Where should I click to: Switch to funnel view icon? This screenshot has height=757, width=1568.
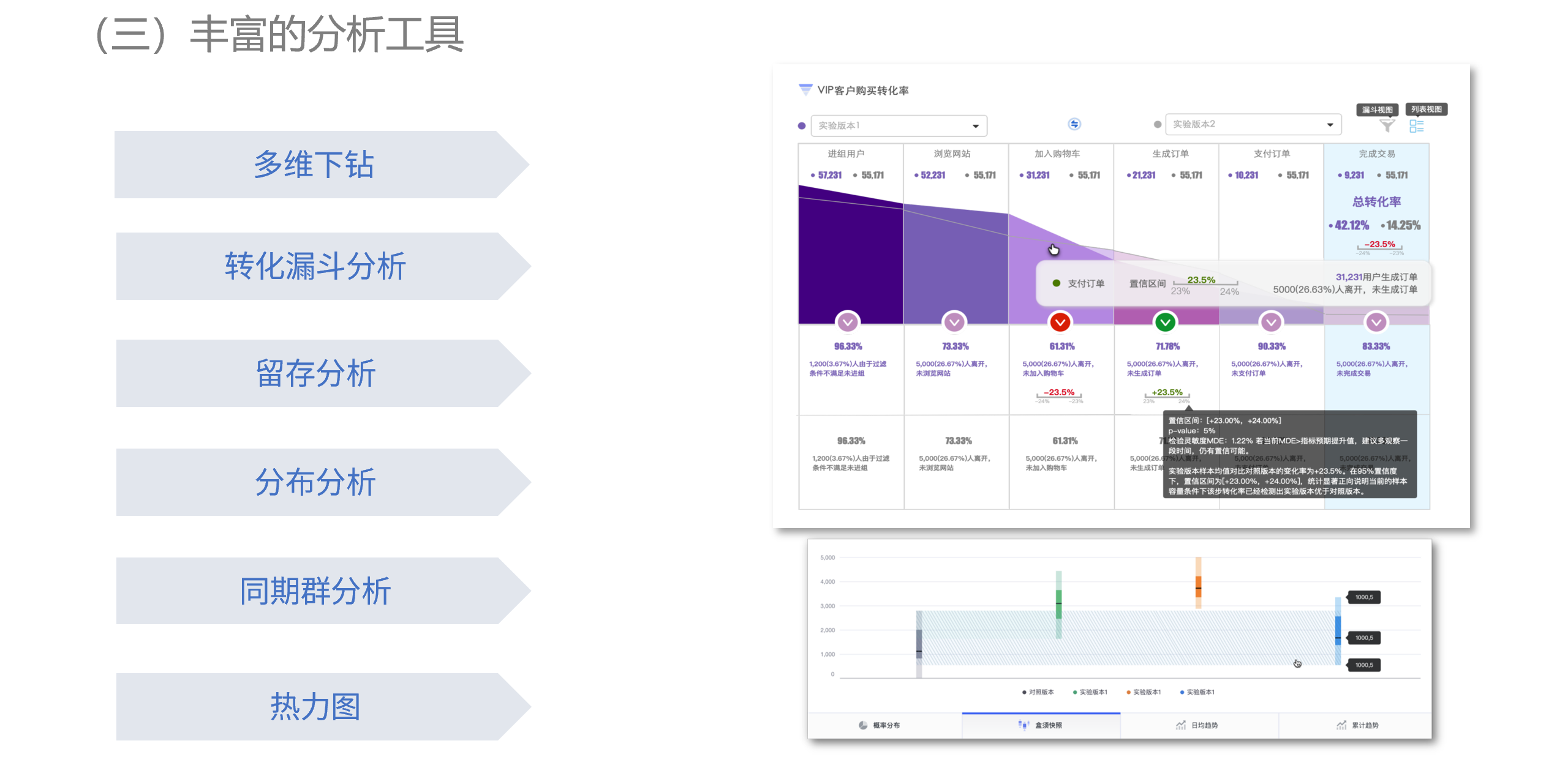1387,126
